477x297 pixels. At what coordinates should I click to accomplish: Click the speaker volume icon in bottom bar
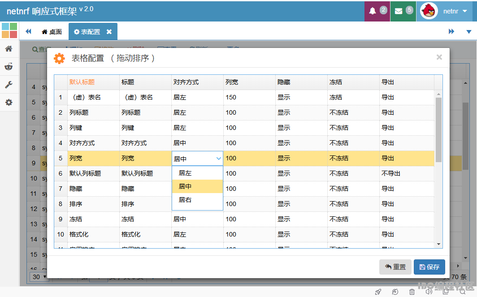pos(429,292)
